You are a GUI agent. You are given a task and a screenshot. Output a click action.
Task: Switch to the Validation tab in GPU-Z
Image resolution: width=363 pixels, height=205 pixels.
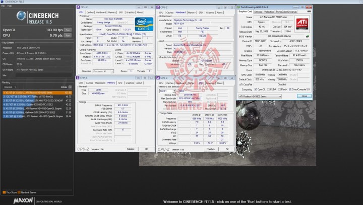(x=269, y=12)
